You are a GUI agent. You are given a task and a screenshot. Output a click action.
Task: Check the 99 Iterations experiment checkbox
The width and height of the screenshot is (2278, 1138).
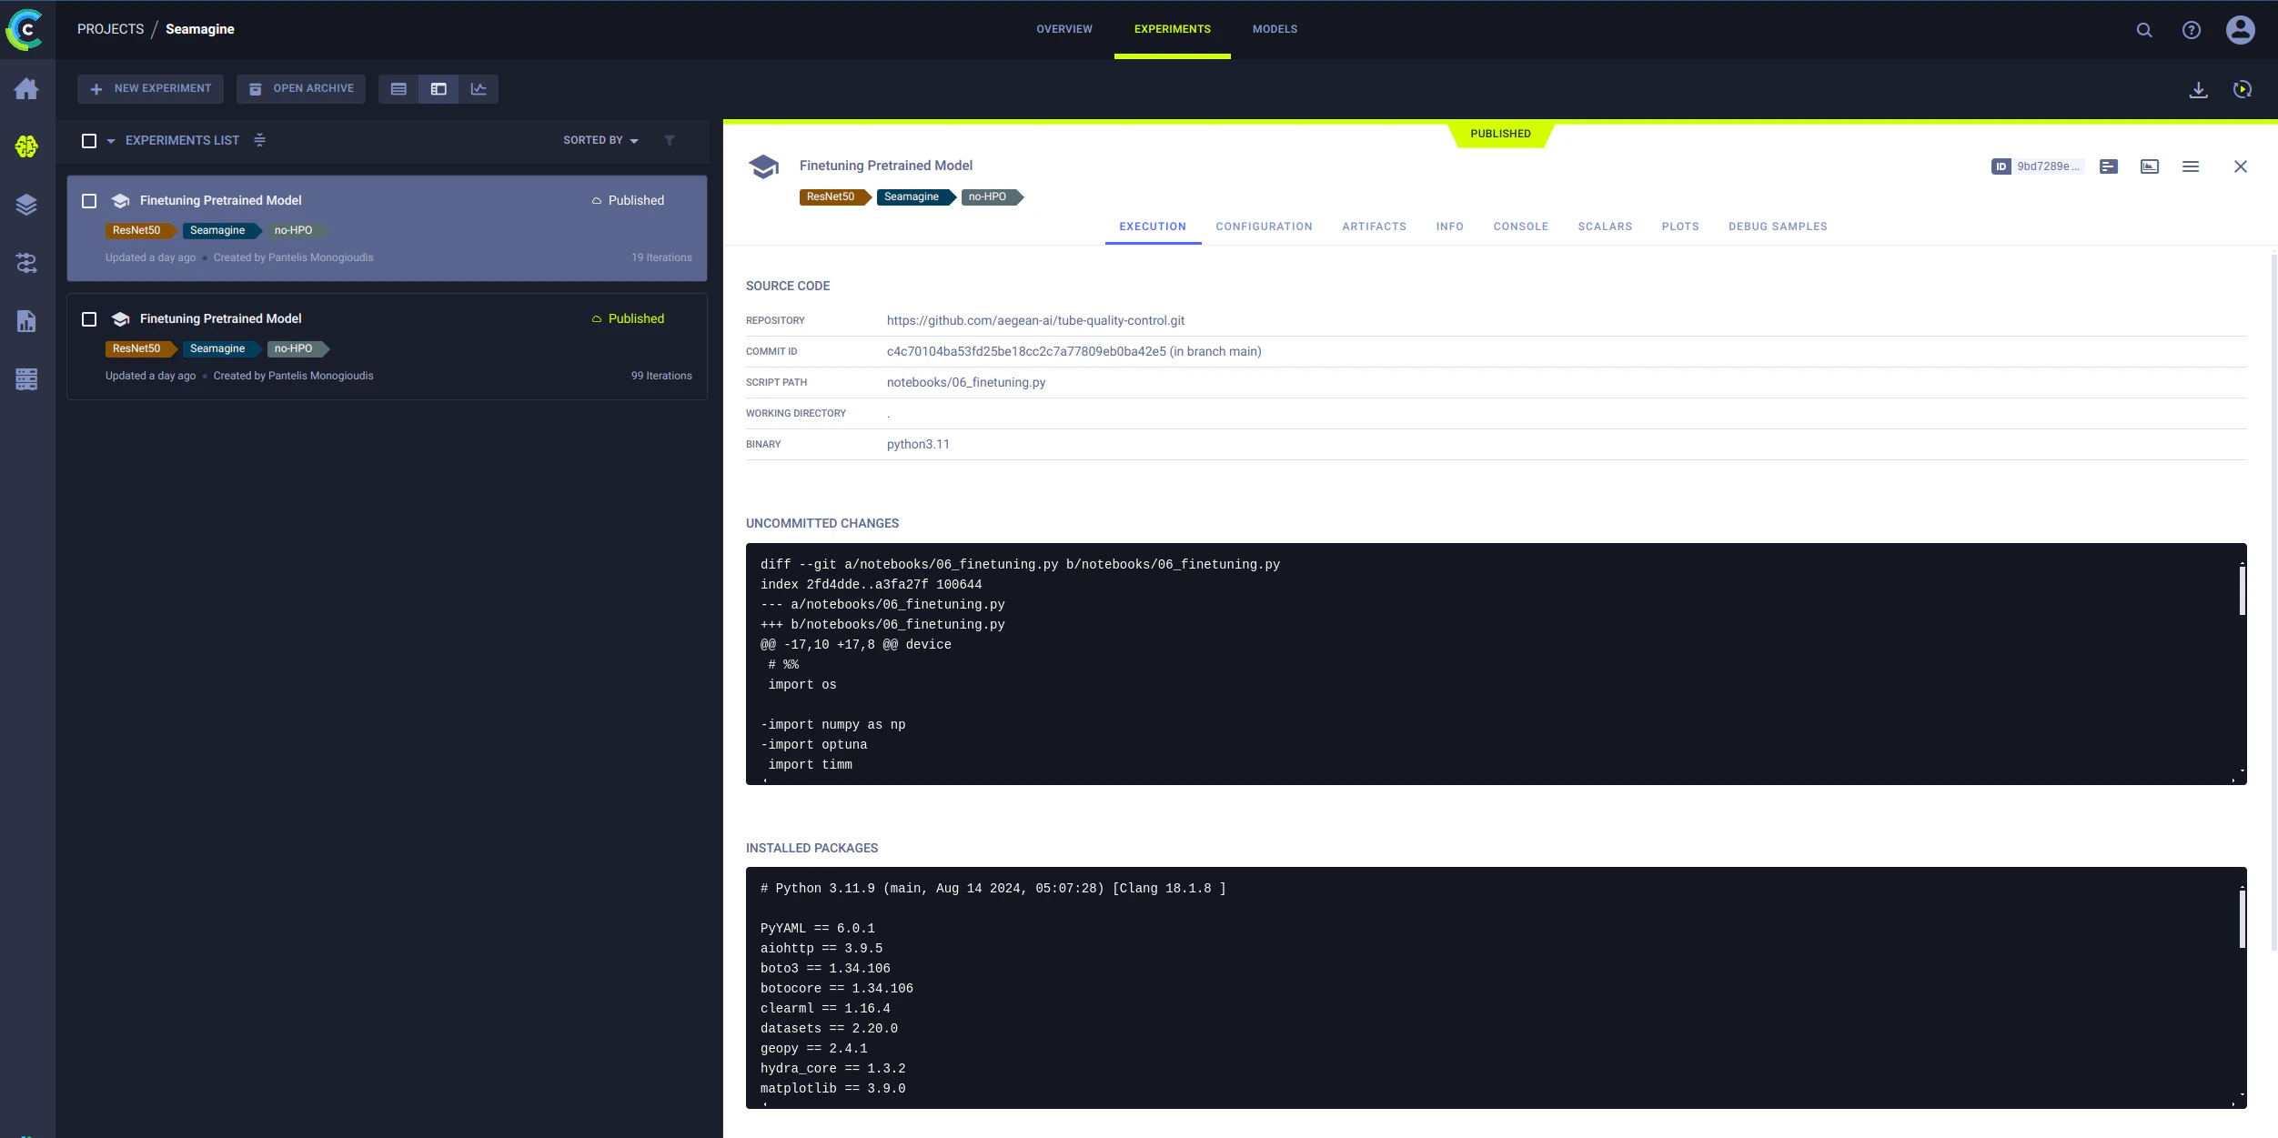point(89,318)
